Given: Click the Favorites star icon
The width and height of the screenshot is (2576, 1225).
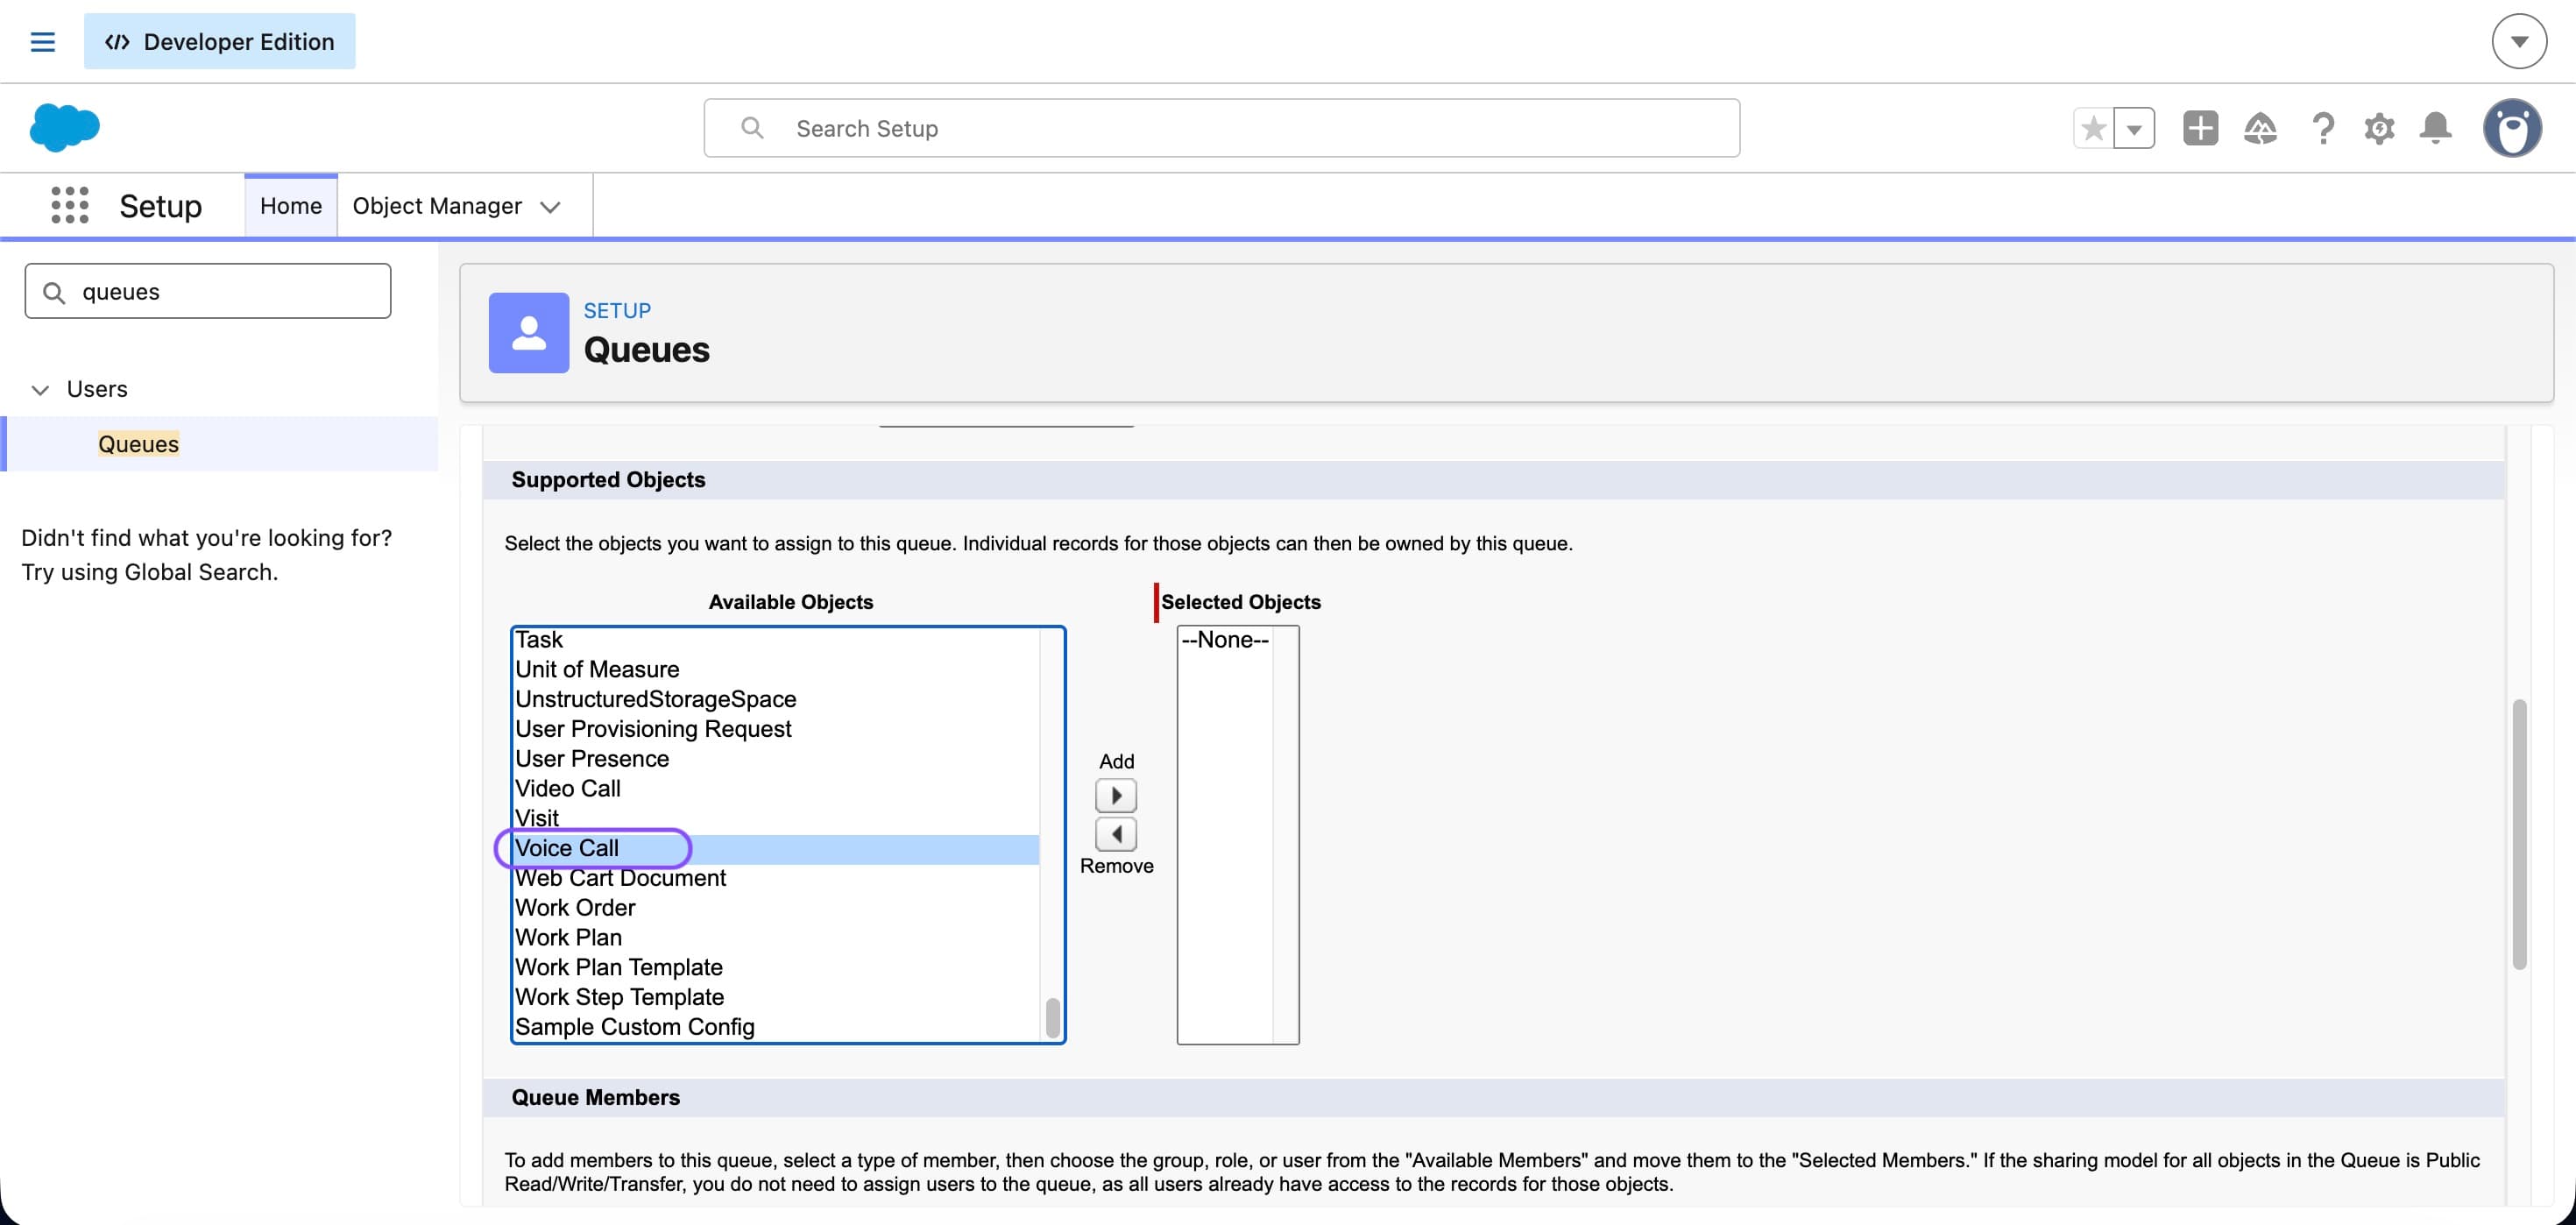Looking at the screenshot, I should (2093, 128).
